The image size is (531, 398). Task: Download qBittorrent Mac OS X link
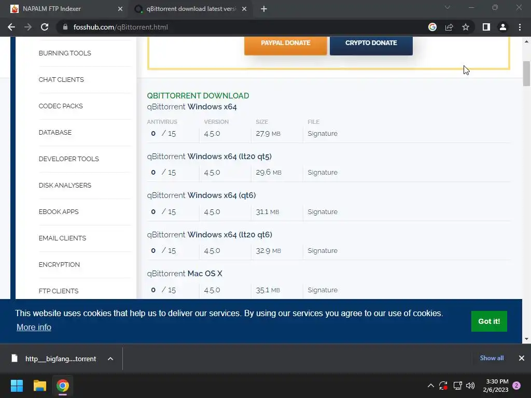point(185,274)
